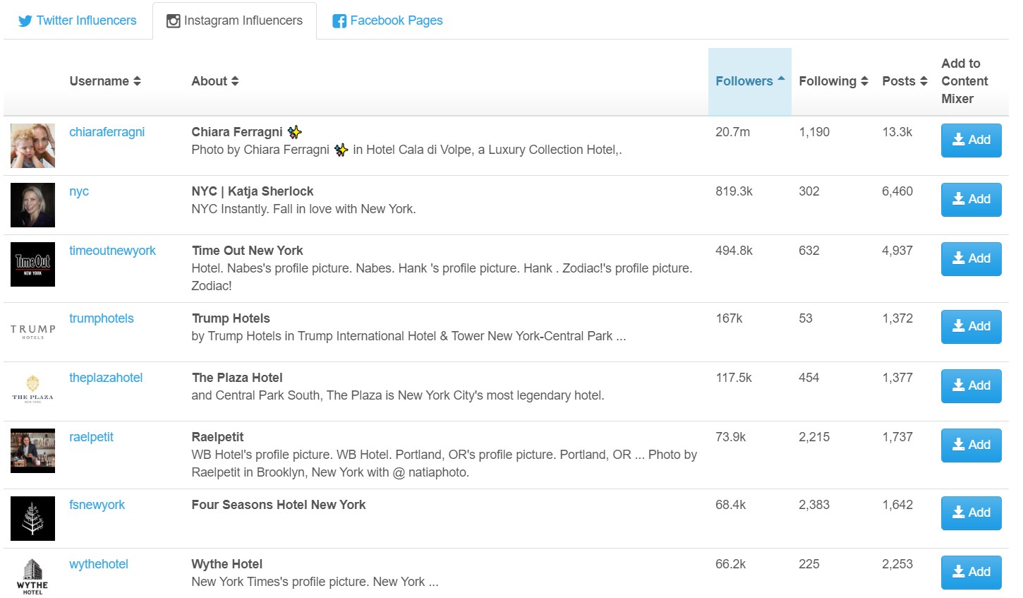Add raelpetit to Content Mixer
Viewport: 1023px width, 598px height.
(971, 445)
